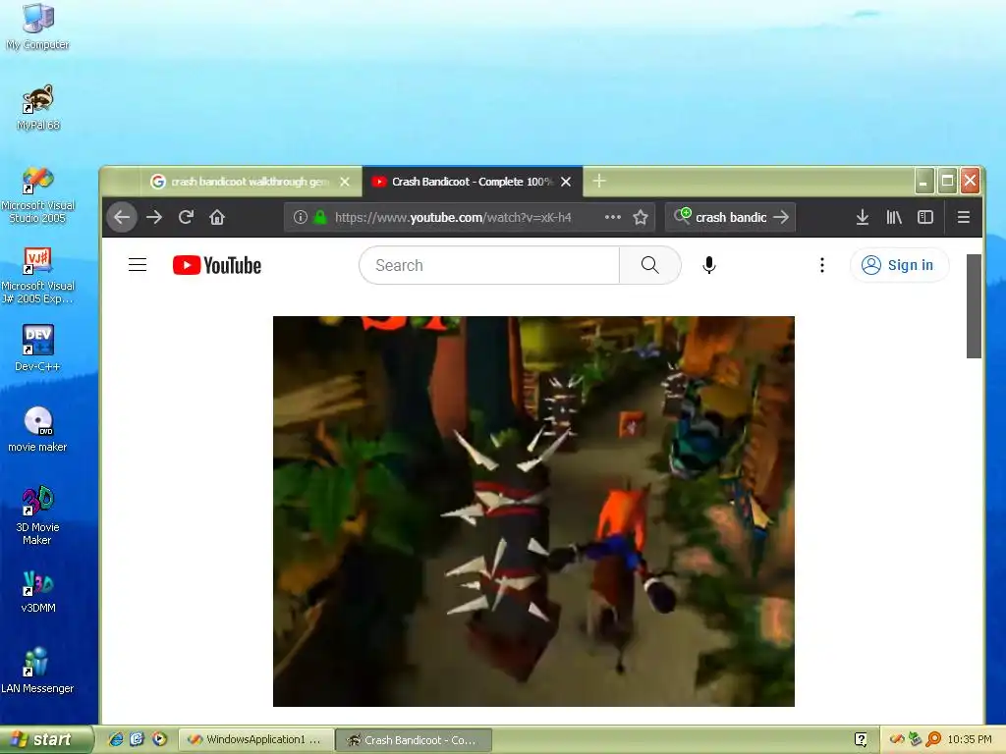Open the YouTube guide hamburger menu
1006x754 pixels.
tap(138, 265)
